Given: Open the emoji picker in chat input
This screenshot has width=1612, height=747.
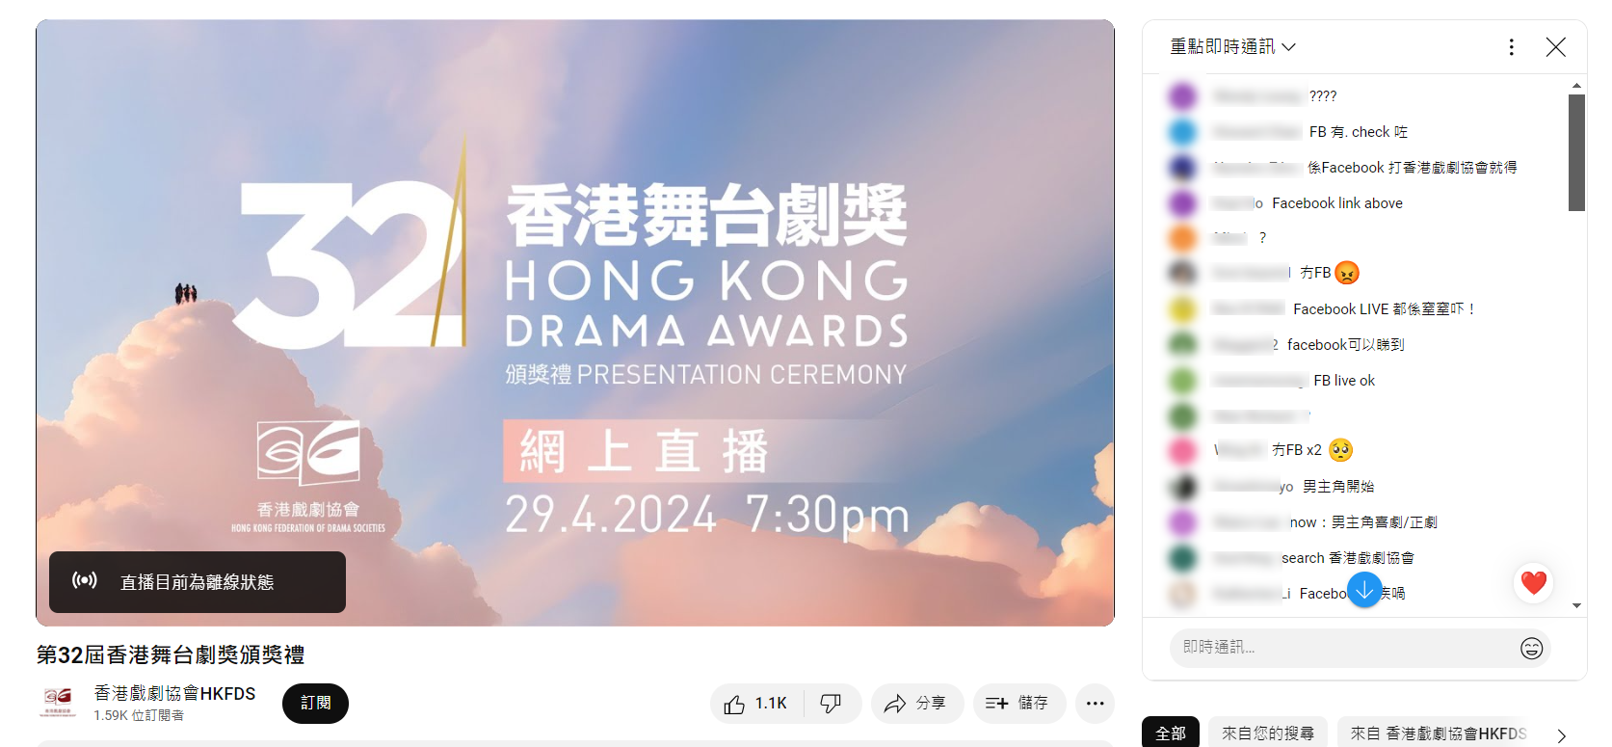Looking at the screenshot, I should pos(1531,649).
